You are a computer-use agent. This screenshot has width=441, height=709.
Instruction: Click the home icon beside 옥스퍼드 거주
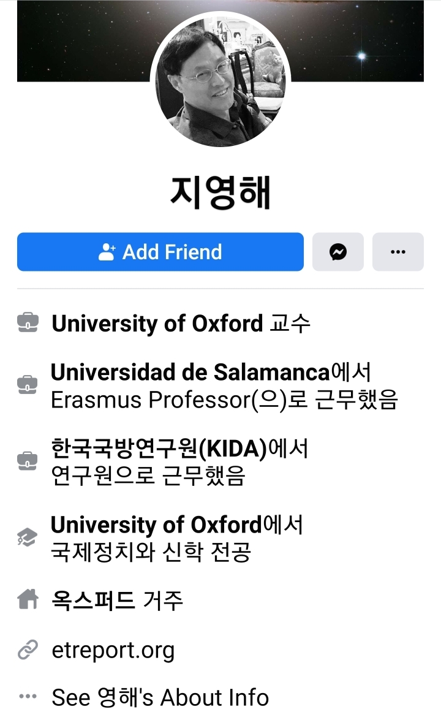(28, 600)
